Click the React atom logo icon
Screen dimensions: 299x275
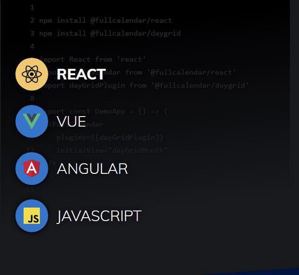[32, 74]
